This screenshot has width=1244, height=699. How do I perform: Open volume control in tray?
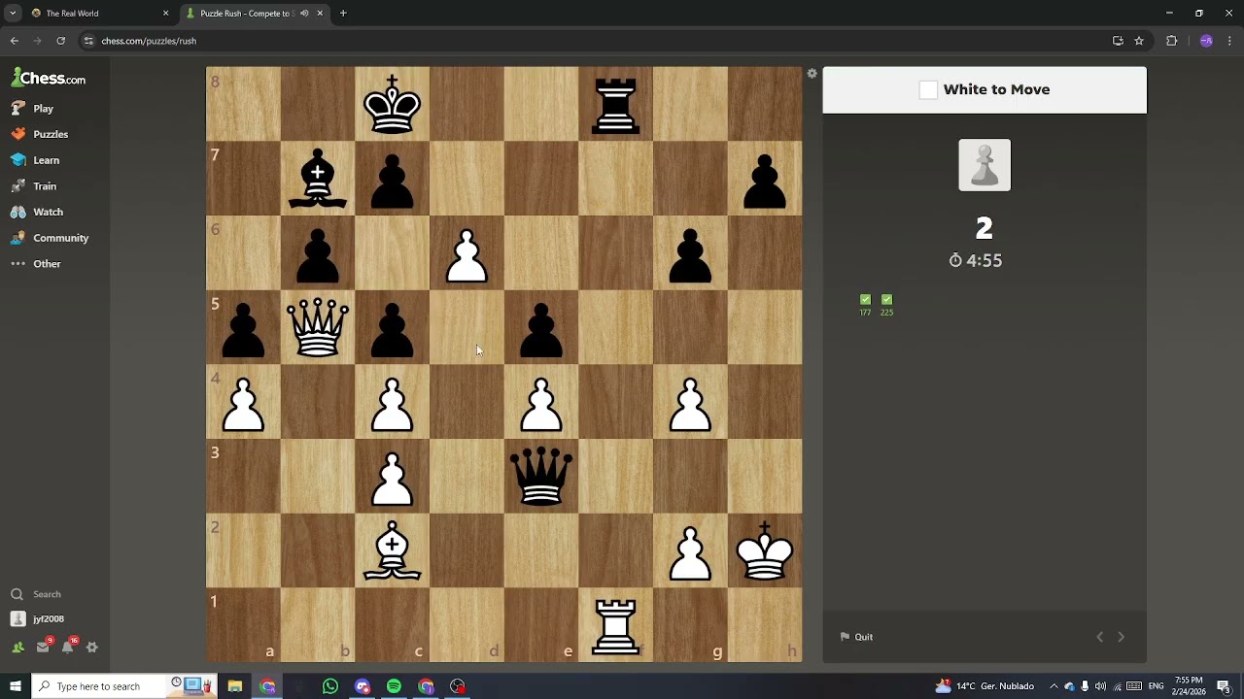point(1100,686)
